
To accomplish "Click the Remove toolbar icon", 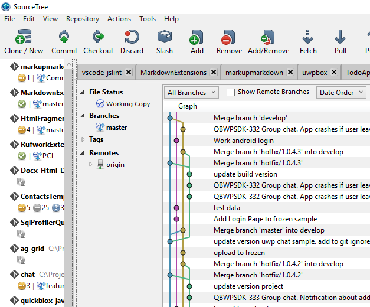I will coord(228,37).
